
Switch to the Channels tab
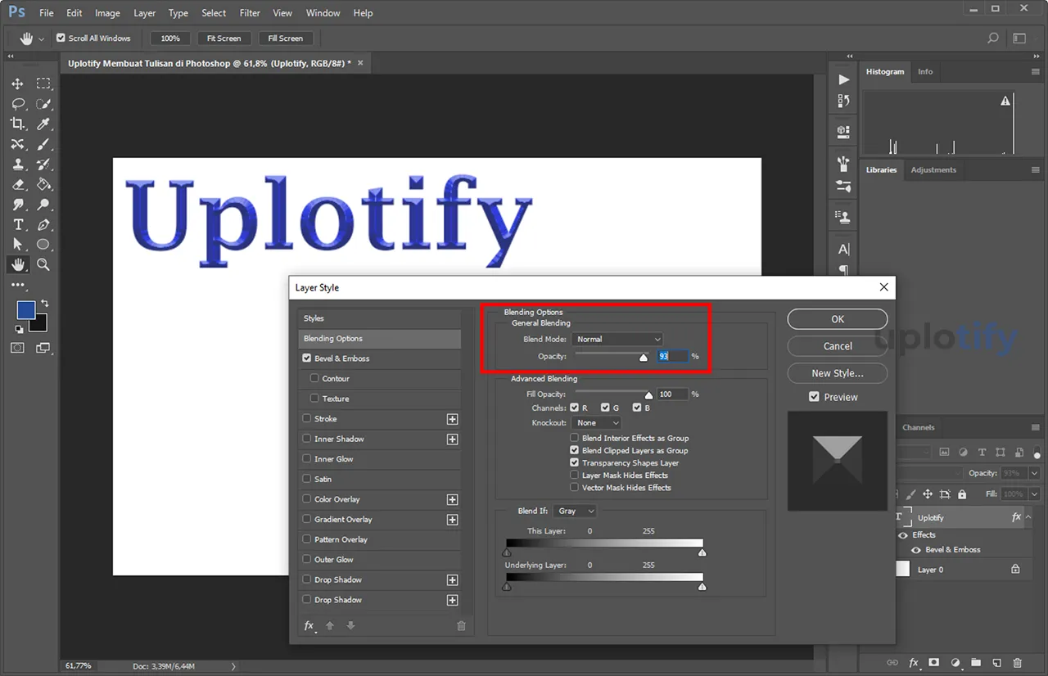tap(918, 427)
